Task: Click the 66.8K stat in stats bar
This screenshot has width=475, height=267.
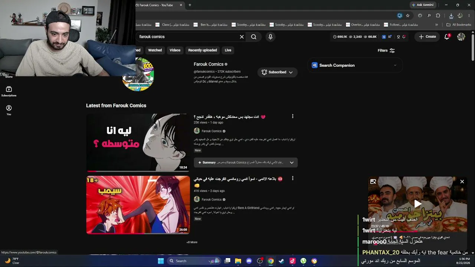Action: (370, 37)
